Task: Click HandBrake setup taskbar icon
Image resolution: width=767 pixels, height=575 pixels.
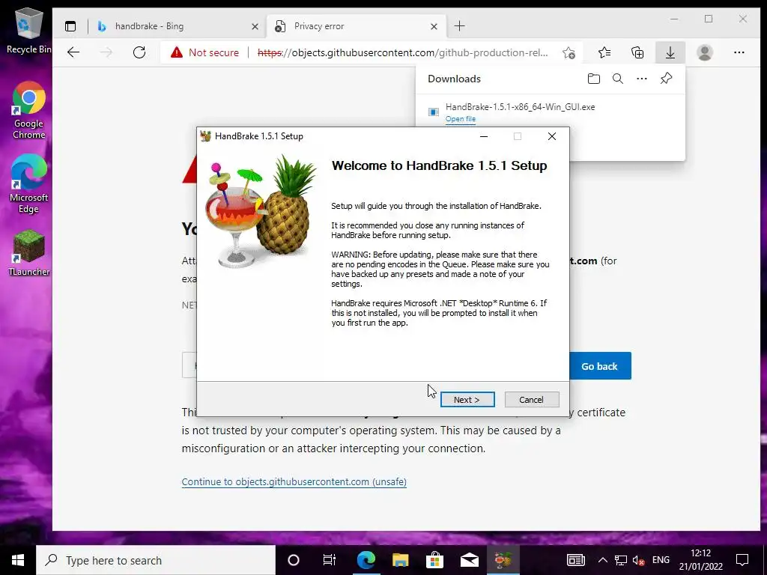Action: pyautogui.click(x=503, y=560)
